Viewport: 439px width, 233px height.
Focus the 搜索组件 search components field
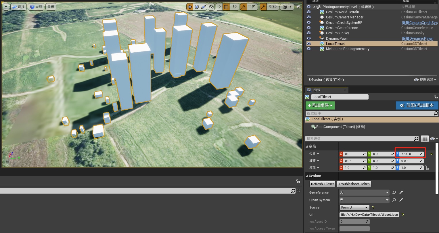(x=369, y=113)
